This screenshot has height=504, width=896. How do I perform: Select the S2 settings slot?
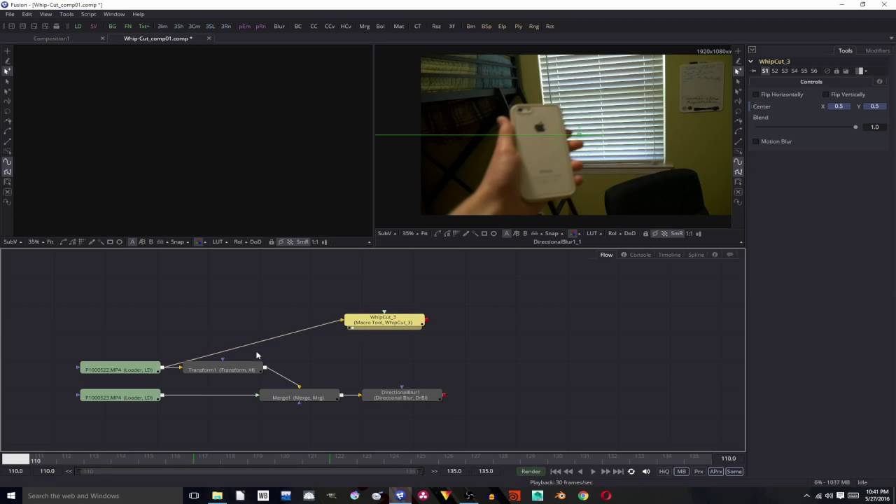(775, 71)
